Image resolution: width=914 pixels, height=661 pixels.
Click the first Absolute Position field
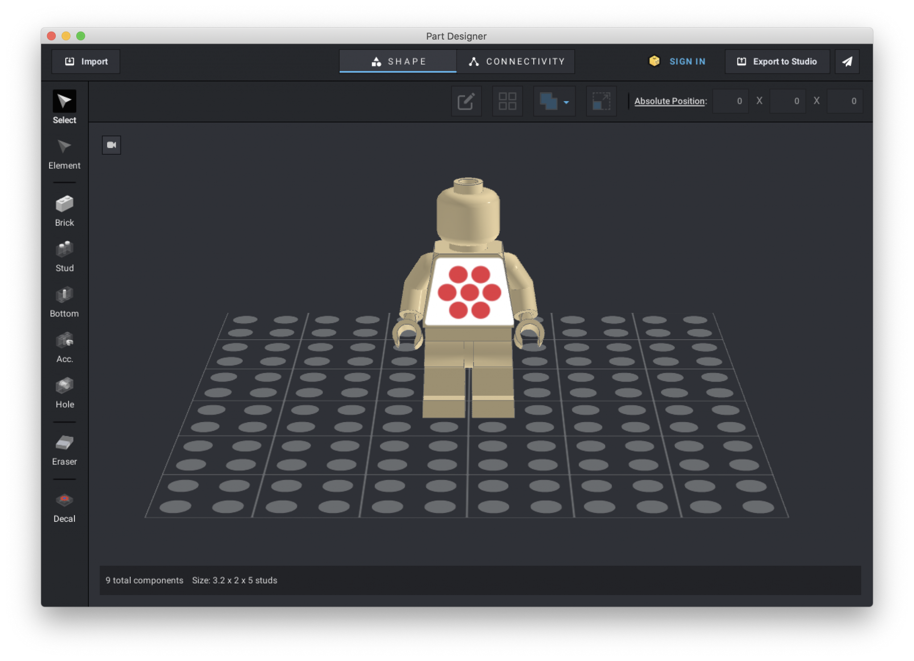[x=731, y=101]
